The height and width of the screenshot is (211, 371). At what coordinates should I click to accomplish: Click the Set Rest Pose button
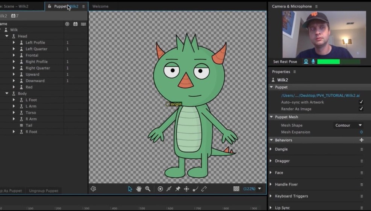click(x=285, y=62)
